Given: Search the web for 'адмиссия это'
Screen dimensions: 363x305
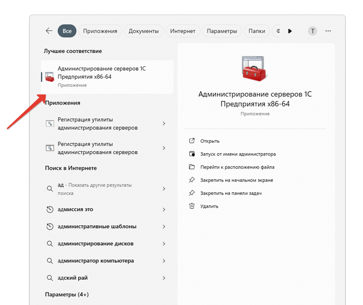Looking at the screenshot, I should click(x=107, y=209).
